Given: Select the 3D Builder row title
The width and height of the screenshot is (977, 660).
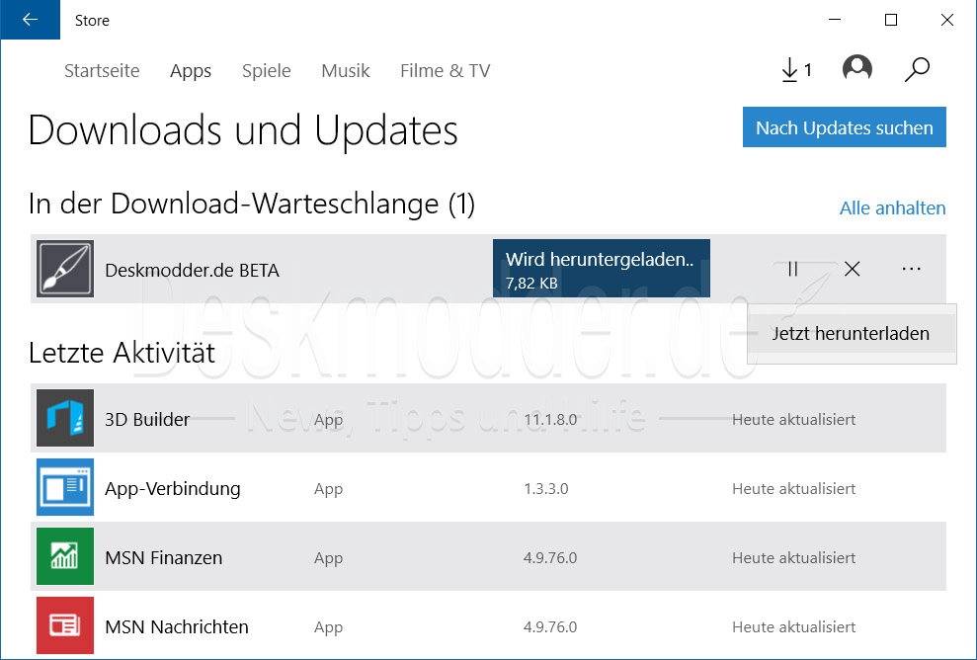Looking at the screenshot, I should (x=147, y=420).
